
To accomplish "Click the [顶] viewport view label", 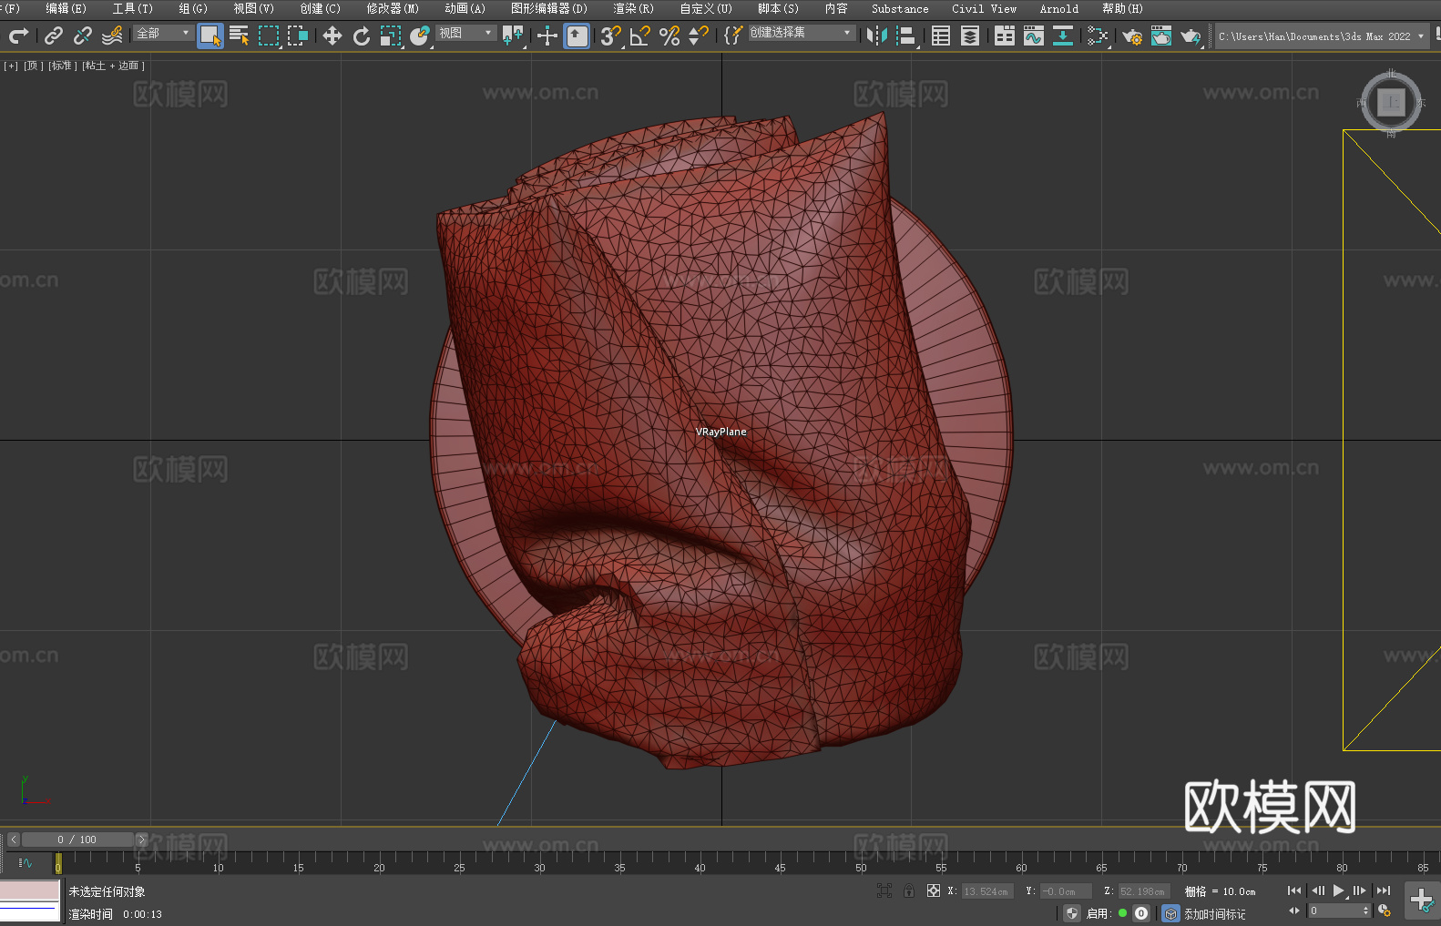I will [33, 66].
